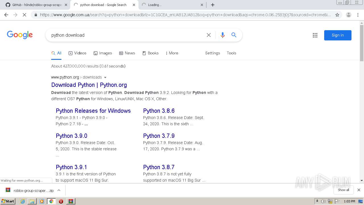Image resolution: width=364 pixels, height=205 pixels.
Task: Open the Google apps grid
Action: click(x=315, y=35)
